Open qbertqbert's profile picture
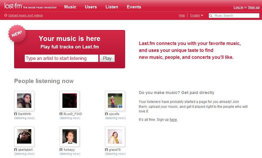Screen dimensions: 262x158 (24, 137)
